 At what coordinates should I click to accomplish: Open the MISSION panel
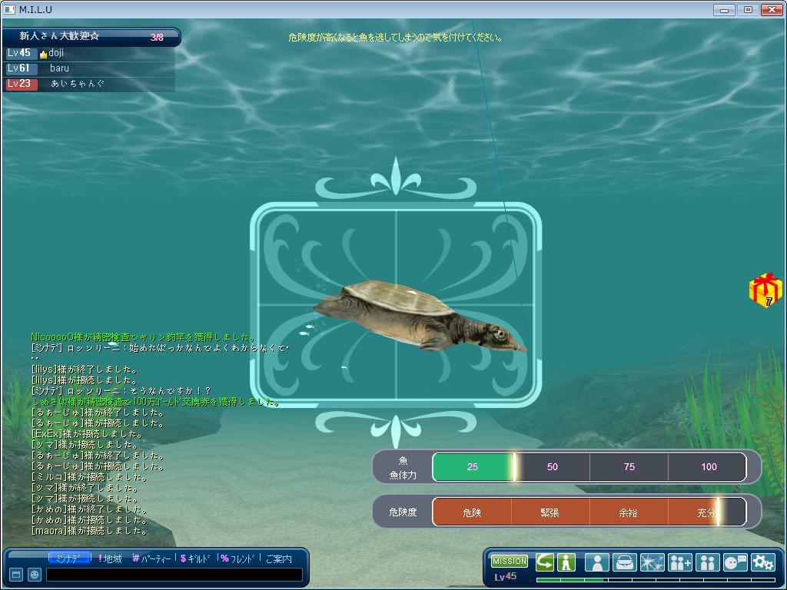pyautogui.click(x=510, y=562)
